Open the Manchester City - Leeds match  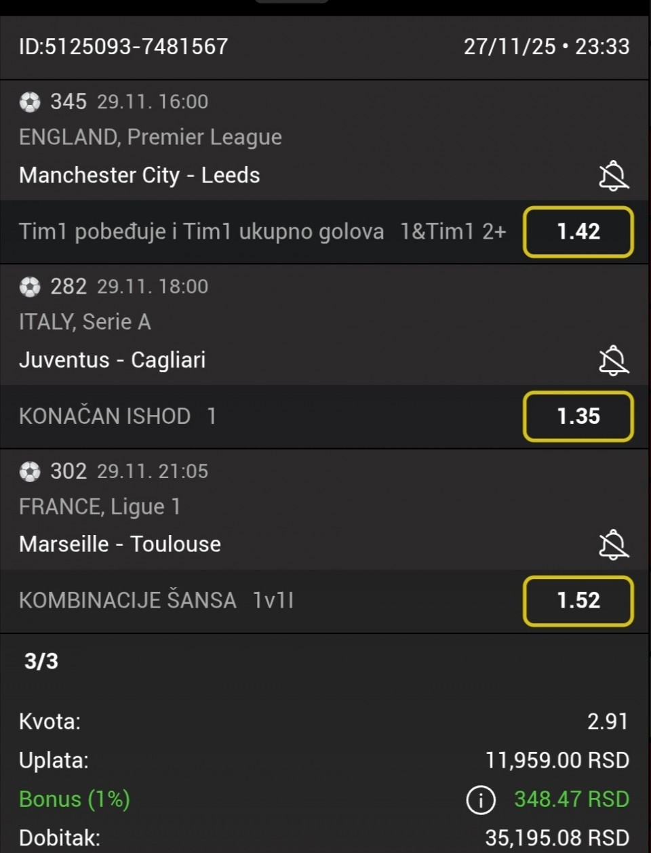tap(140, 176)
